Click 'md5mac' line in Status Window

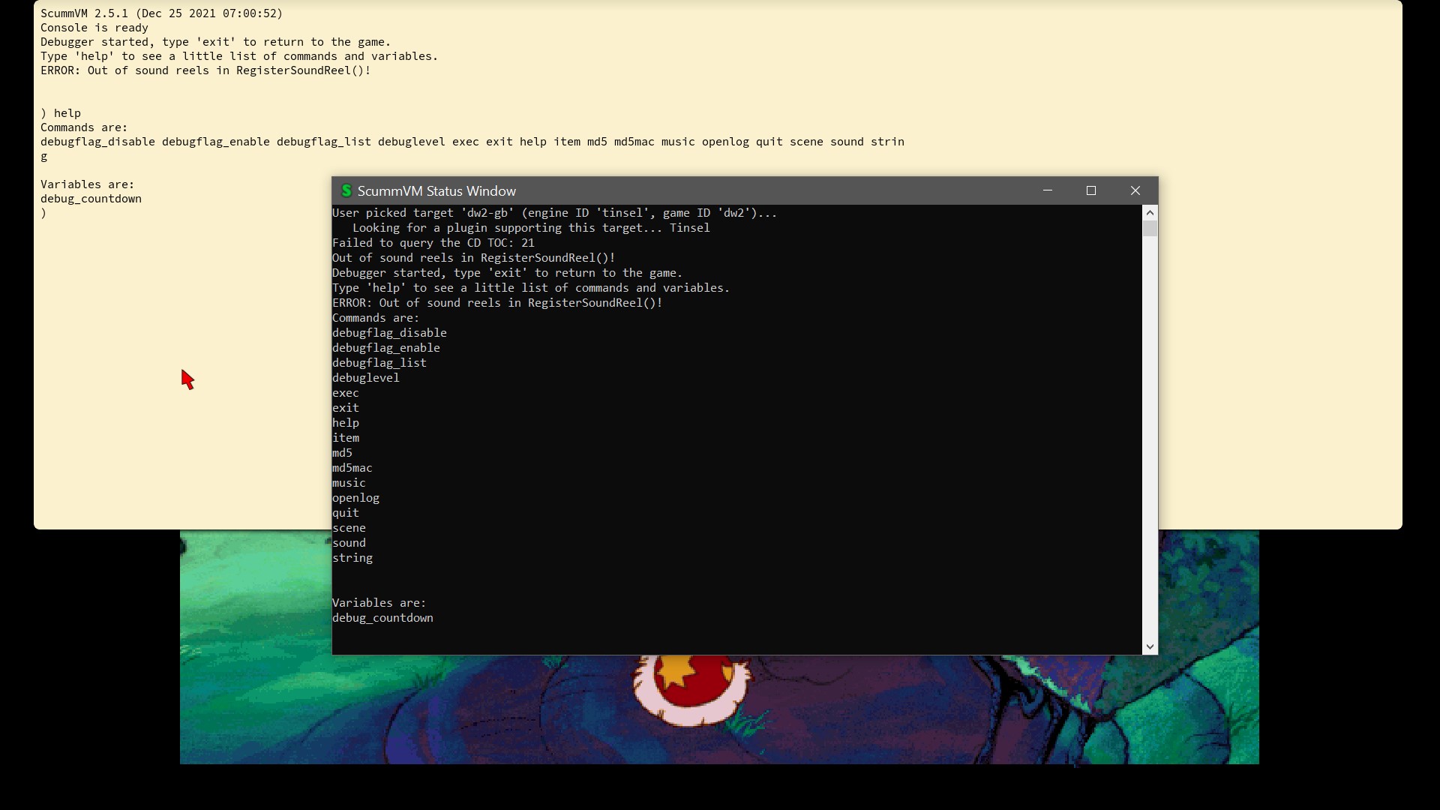tap(352, 468)
